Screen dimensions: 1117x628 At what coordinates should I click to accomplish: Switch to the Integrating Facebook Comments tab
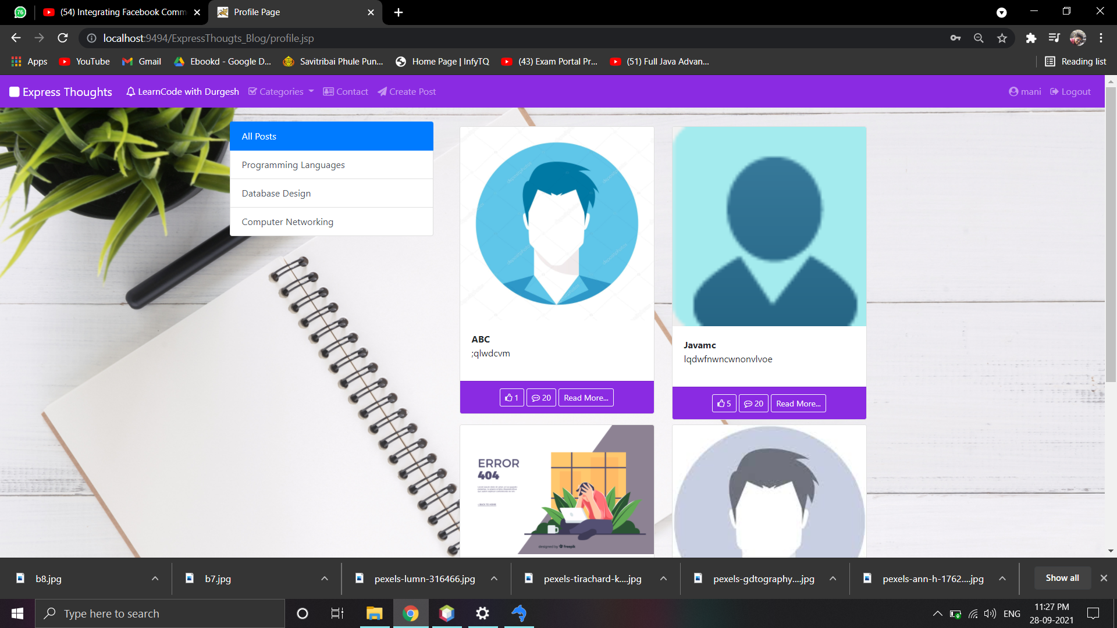tap(122, 12)
